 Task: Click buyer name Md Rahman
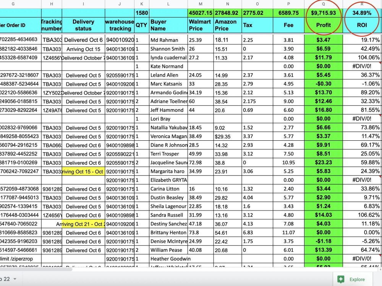pyautogui.click(x=164, y=40)
